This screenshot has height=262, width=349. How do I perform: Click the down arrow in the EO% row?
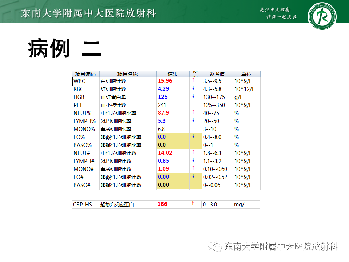pos(193,136)
